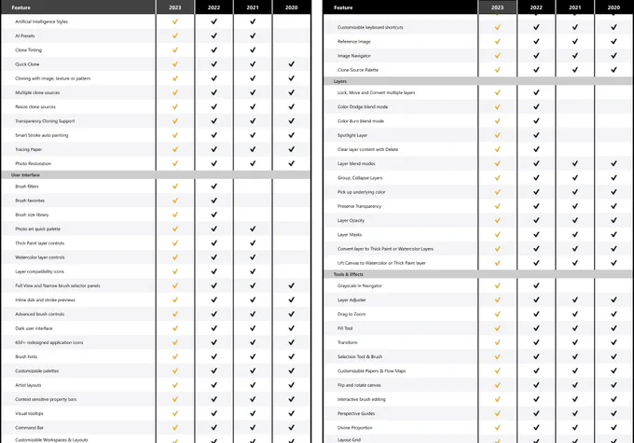
Task: Click the Group, Collapse Layers label
Action: [360, 177]
